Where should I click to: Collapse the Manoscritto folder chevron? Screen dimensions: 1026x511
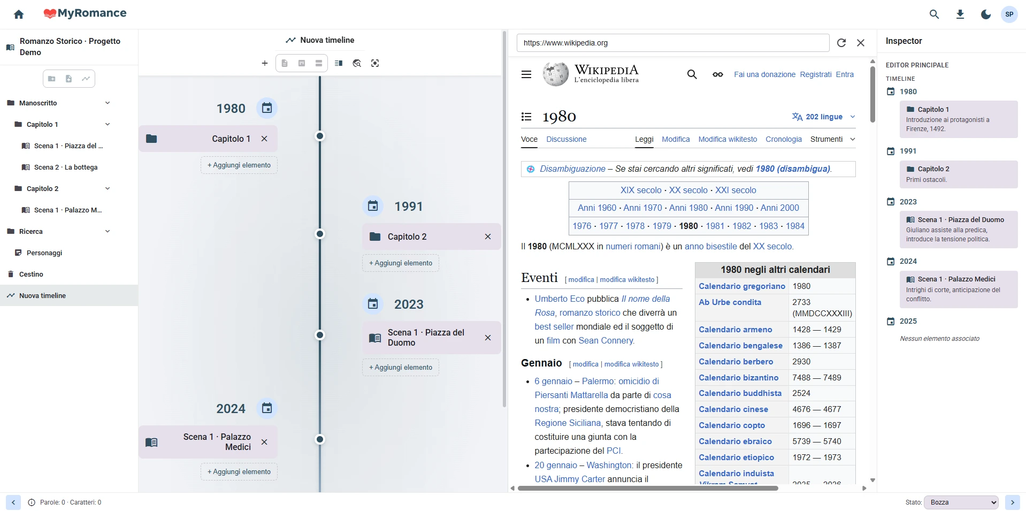point(108,103)
